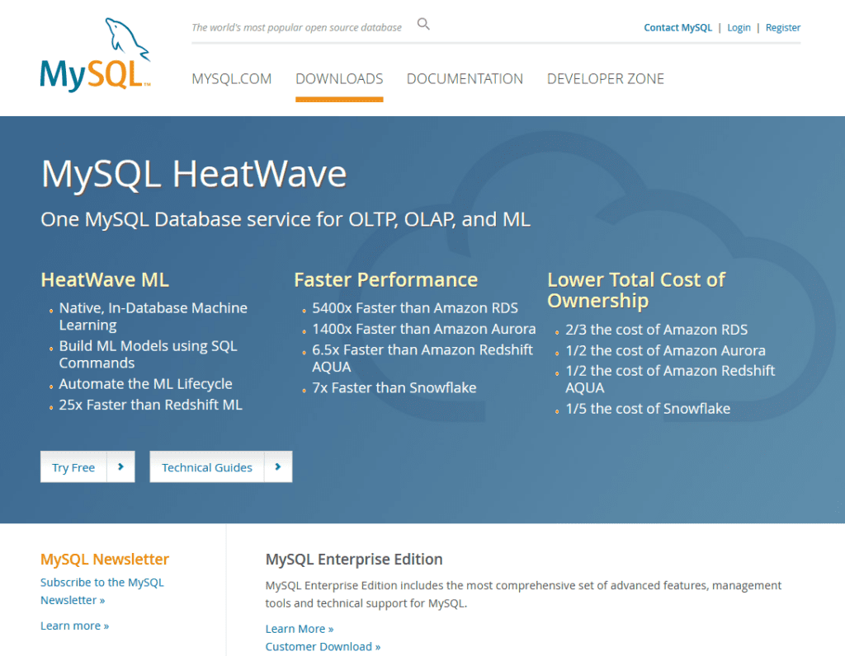Viewport: 845px width, 656px height.
Task: Click '1/5 the cost of Snowflake'
Action: [649, 409]
